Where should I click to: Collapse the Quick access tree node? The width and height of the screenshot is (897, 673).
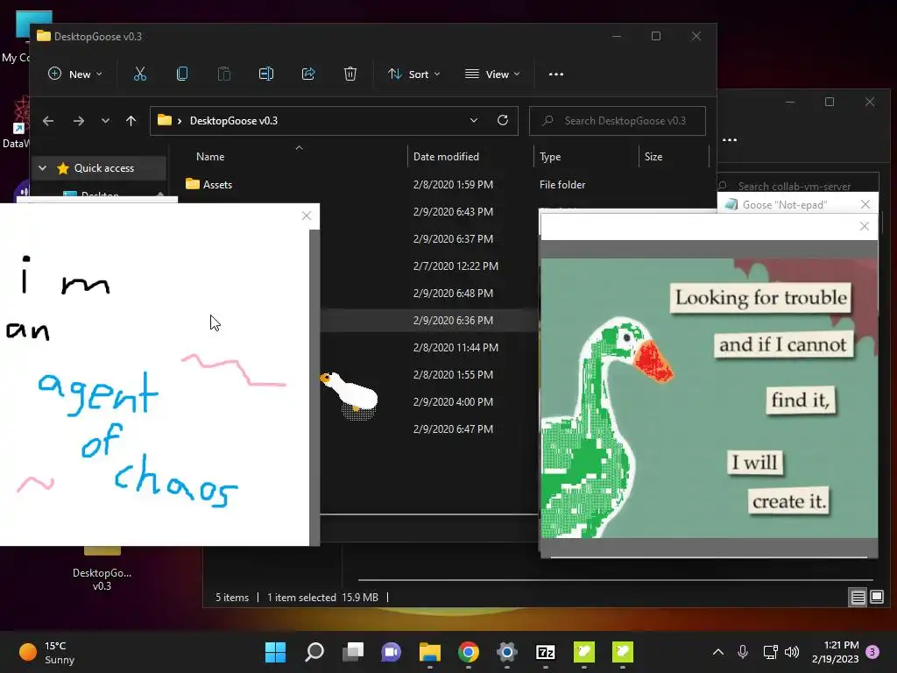42,168
